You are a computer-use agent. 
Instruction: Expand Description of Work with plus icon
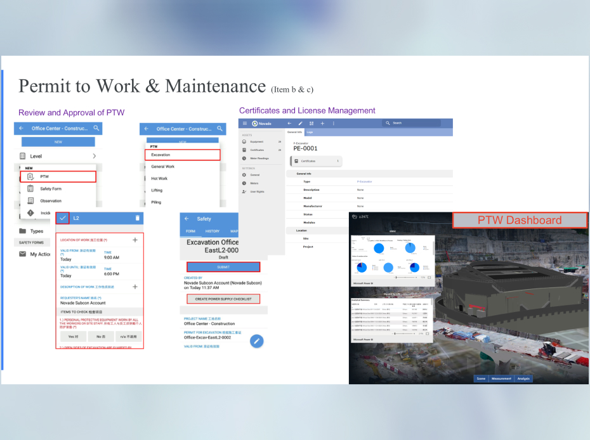click(x=134, y=287)
